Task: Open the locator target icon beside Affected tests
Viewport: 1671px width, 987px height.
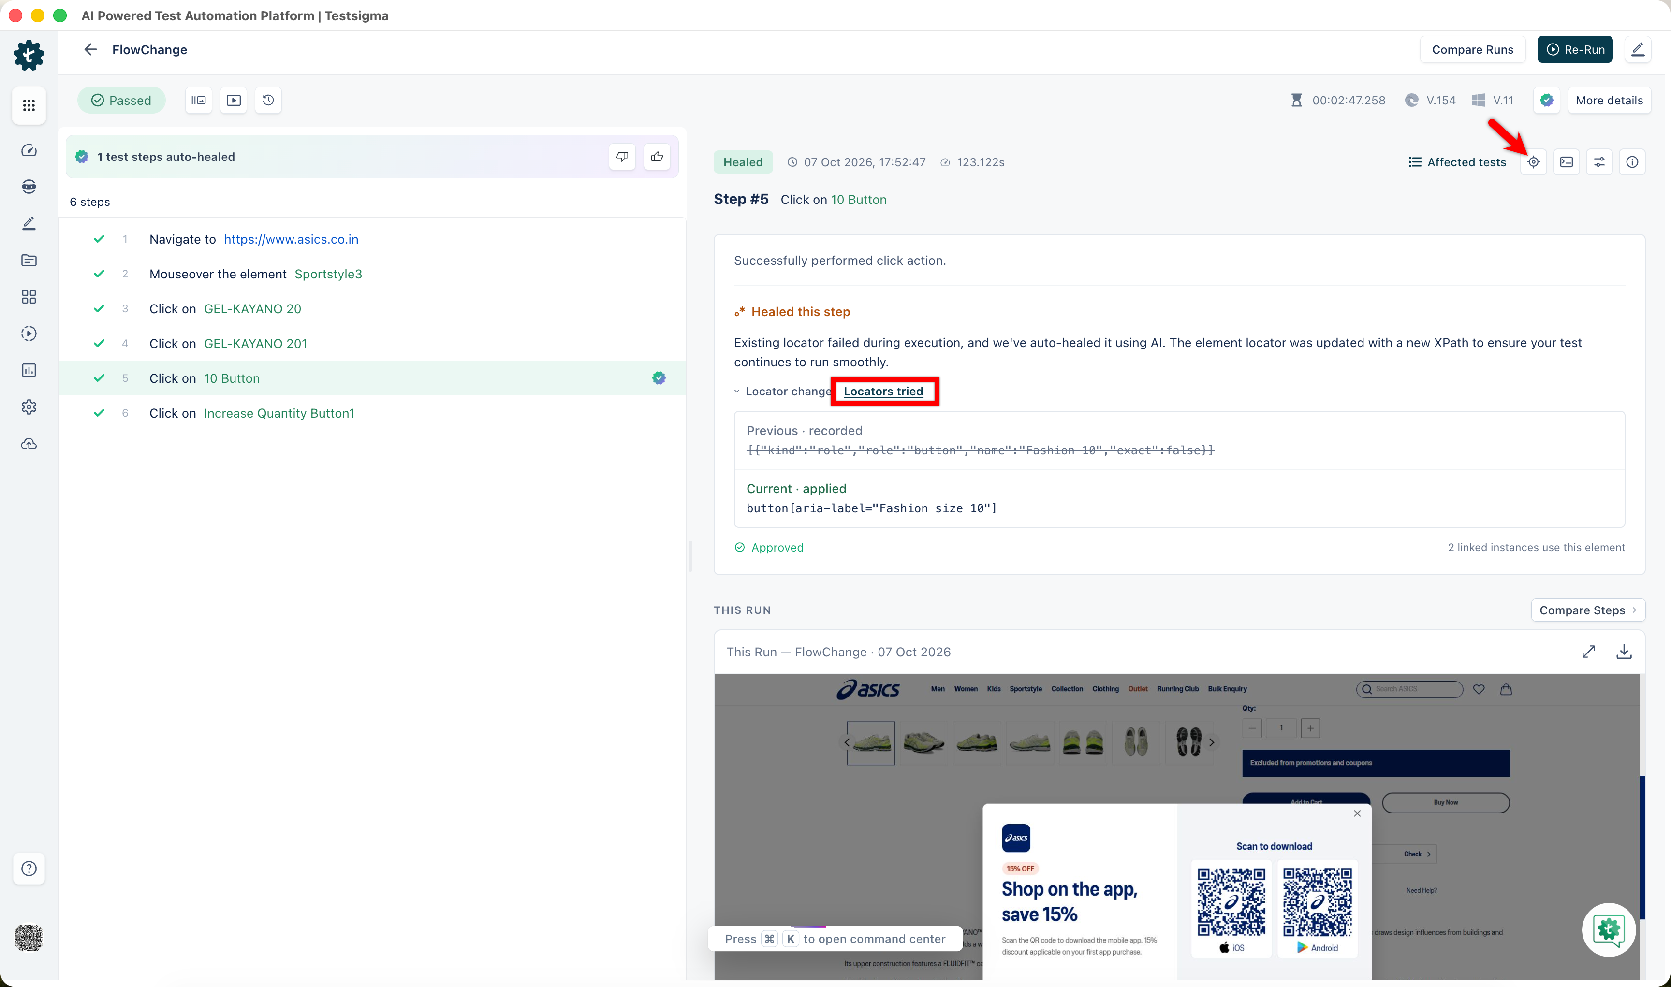Action: tap(1533, 161)
